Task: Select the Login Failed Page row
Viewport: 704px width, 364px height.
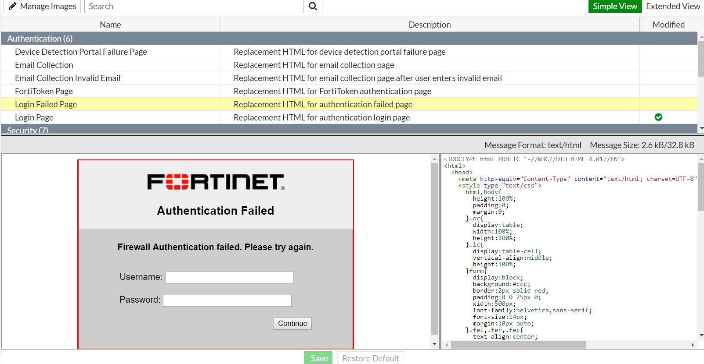Action: click(349, 104)
